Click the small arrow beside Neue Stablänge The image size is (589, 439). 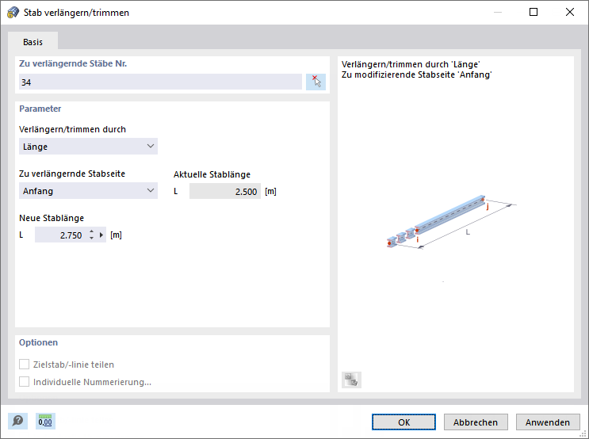click(101, 235)
